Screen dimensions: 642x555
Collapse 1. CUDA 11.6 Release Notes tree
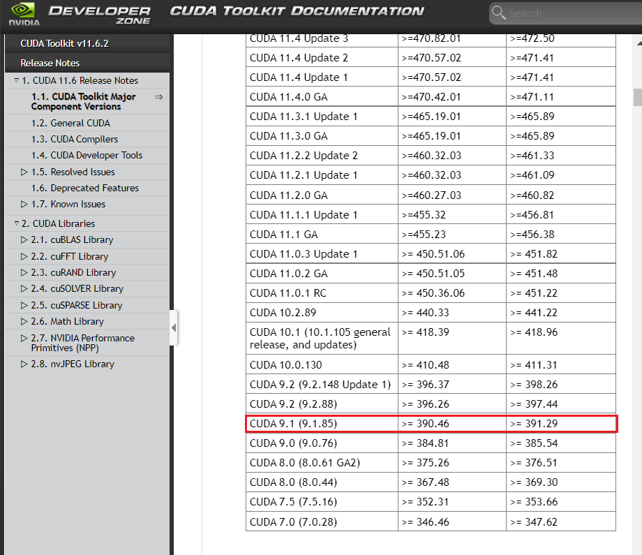pyautogui.click(x=16, y=80)
